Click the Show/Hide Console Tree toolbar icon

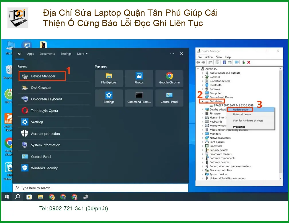click(210, 63)
